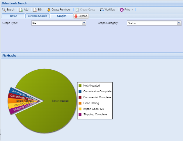Screen dimensions: 183x141
Task: Click the 'Import Code 123' legend text
Action: (94, 109)
